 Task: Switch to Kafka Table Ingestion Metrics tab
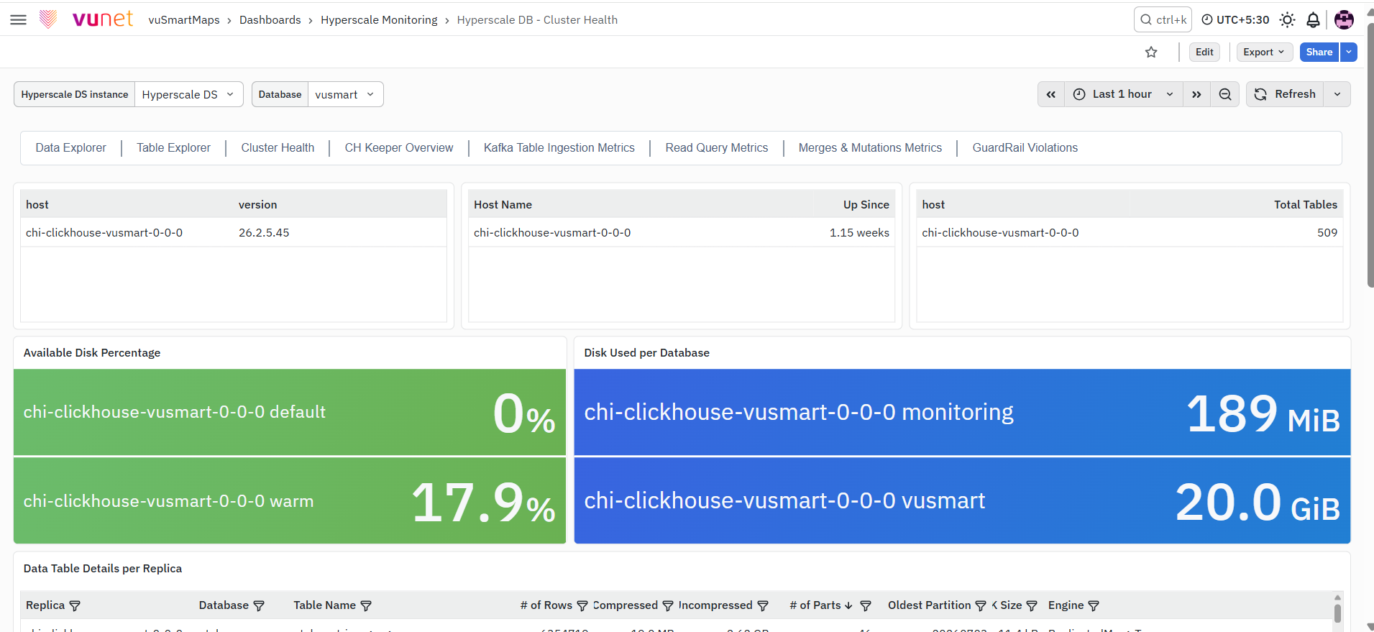click(x=559, y=147)
